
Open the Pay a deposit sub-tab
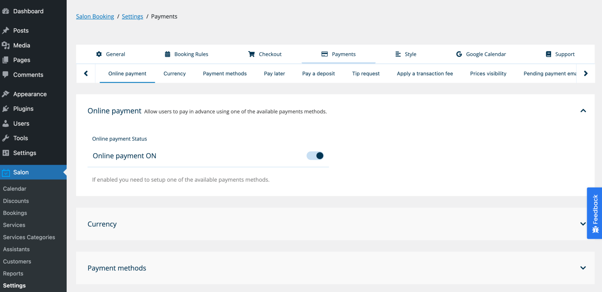(318, 74)
